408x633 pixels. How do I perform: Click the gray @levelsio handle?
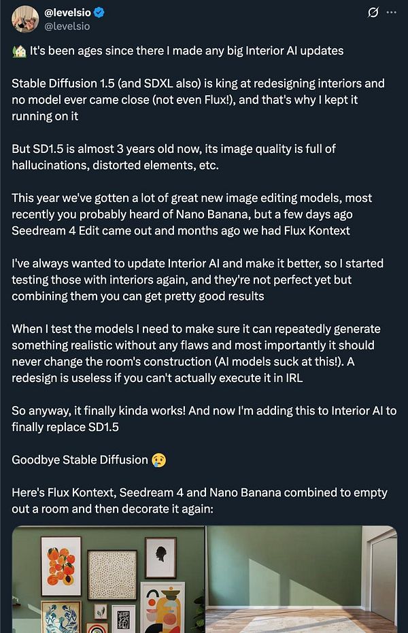click(x=67, y=27)
